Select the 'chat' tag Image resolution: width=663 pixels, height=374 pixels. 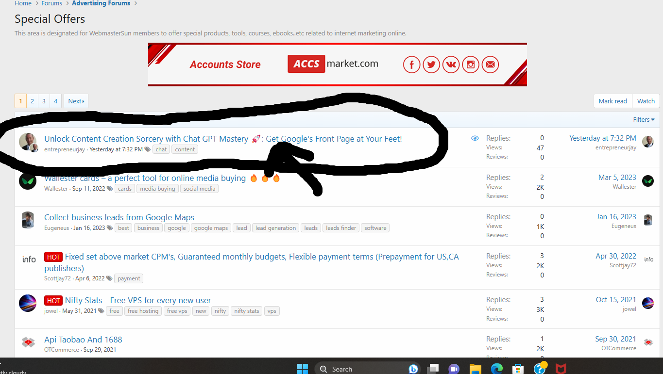coord(161,149)
